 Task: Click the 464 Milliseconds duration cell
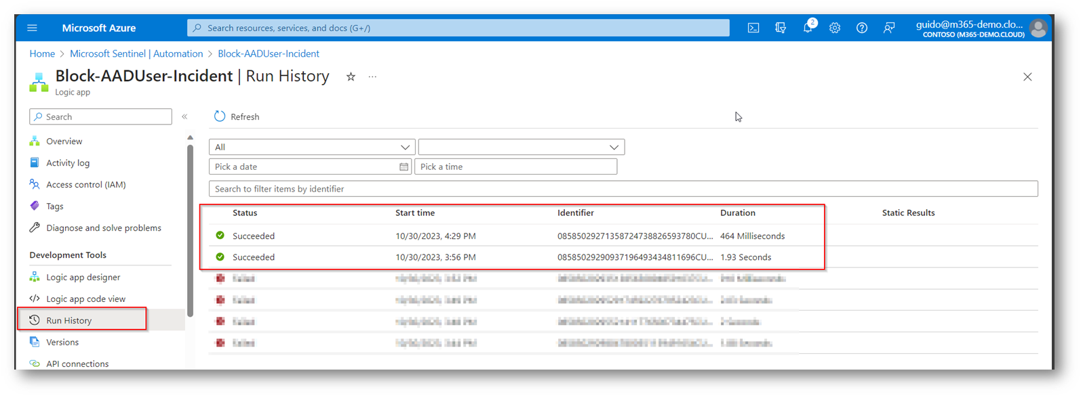753,236
